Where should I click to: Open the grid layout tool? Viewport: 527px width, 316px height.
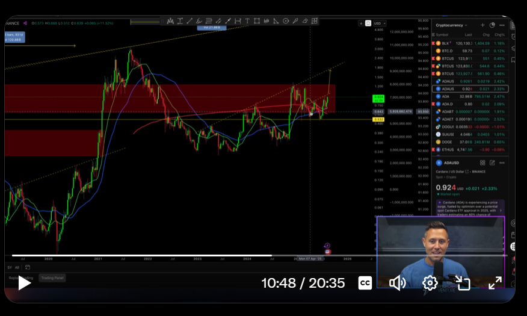(x=315, y=21)
